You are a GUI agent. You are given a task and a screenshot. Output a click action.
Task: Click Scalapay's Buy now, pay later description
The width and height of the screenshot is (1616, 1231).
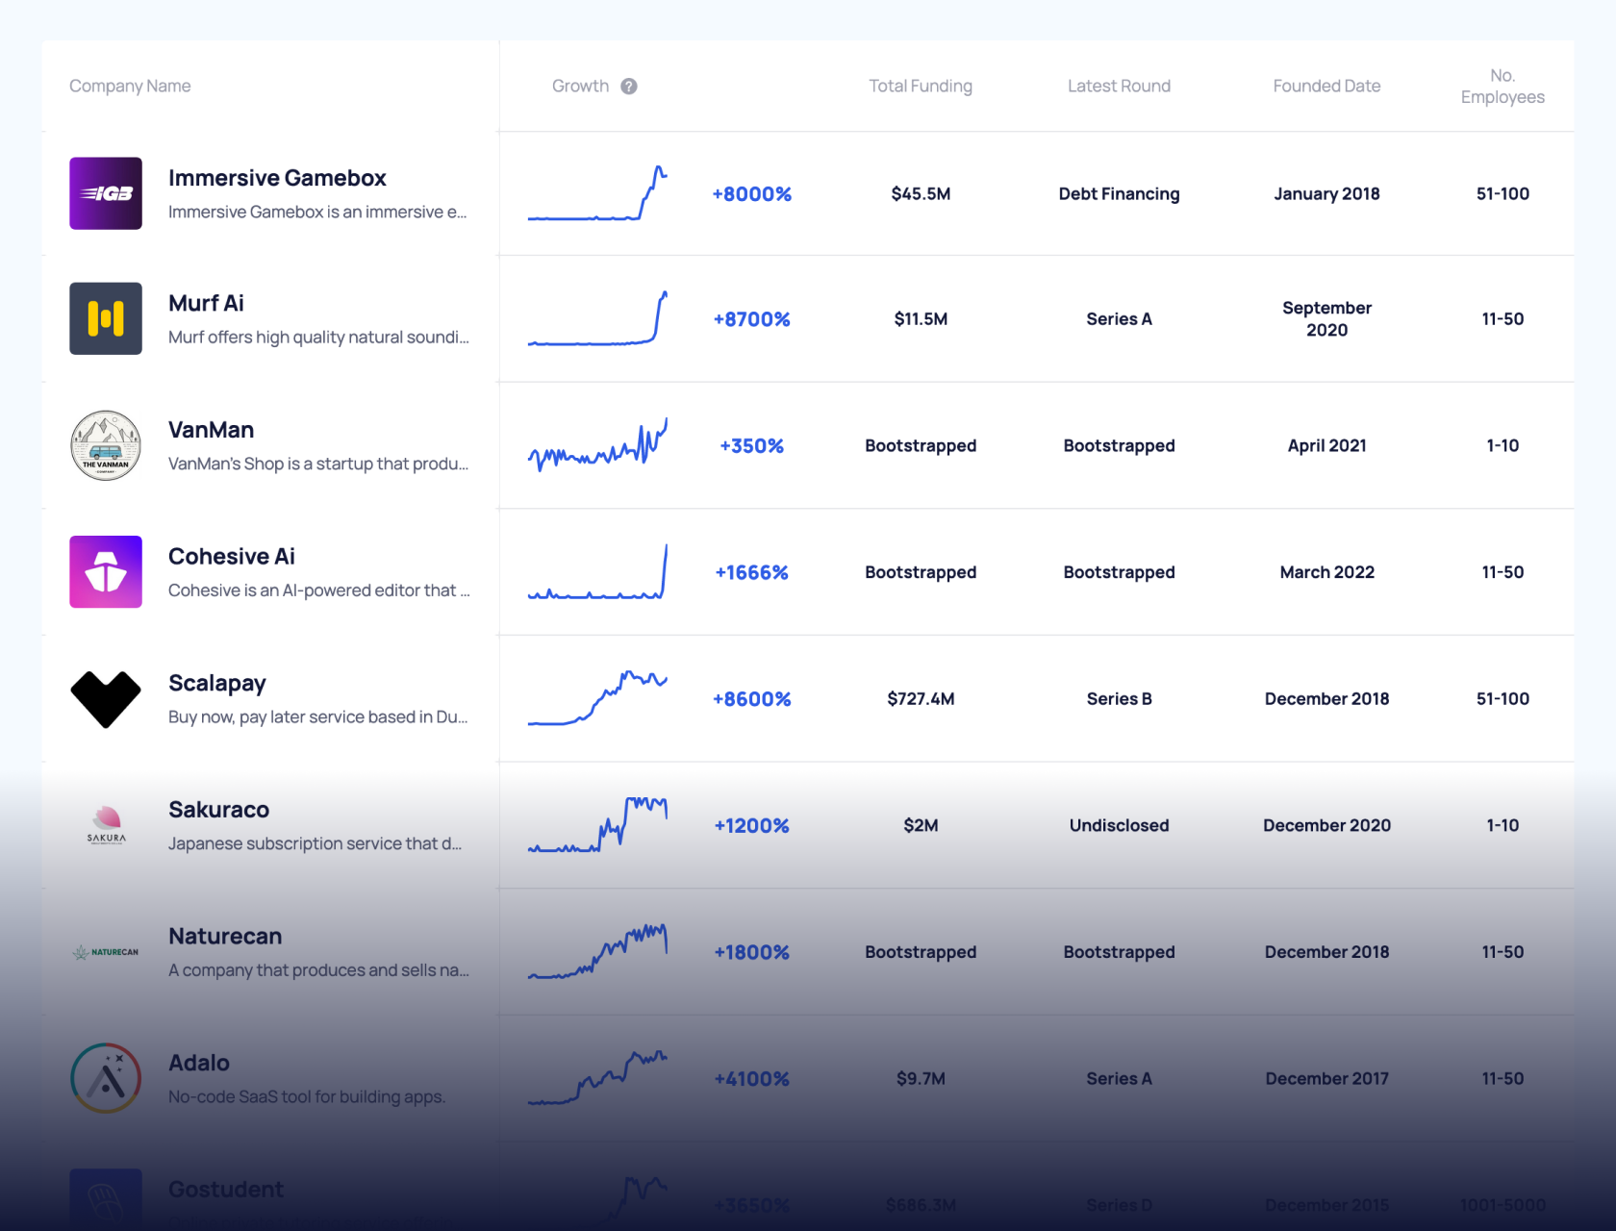(x=318, y=717)
